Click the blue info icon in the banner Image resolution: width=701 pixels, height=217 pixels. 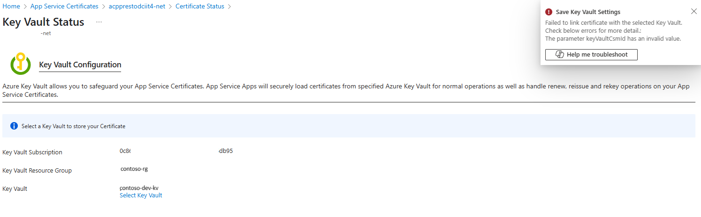pos(14,126)
